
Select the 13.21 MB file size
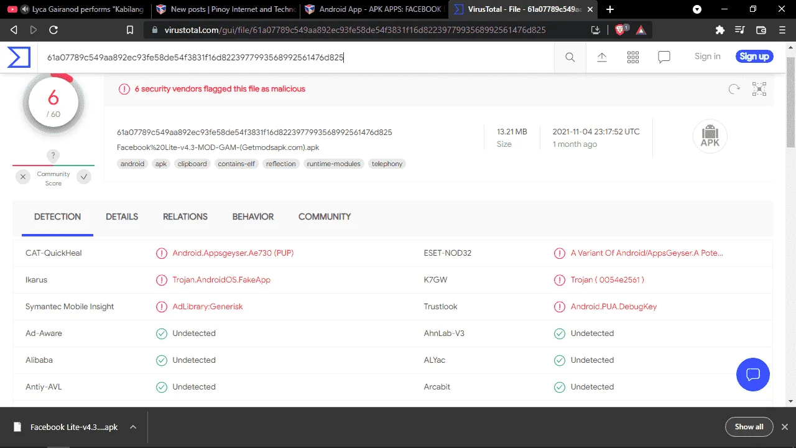point(512,132)
